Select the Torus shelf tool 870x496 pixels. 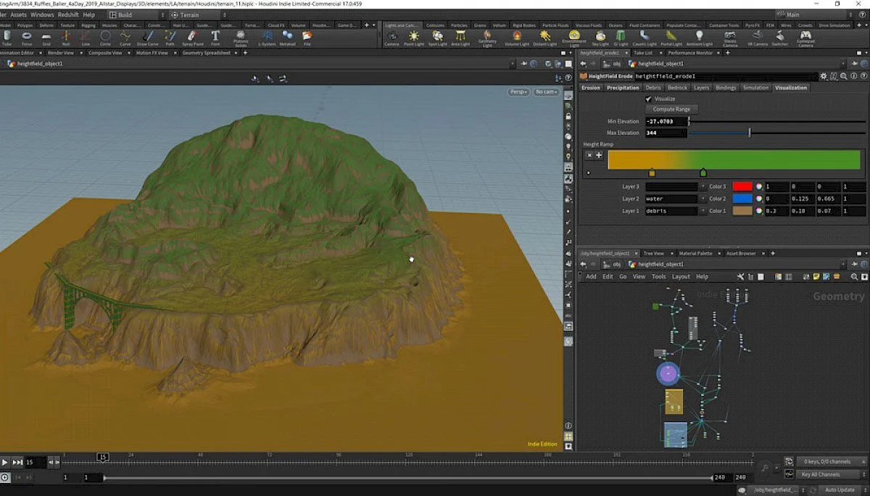pos(27,37)
